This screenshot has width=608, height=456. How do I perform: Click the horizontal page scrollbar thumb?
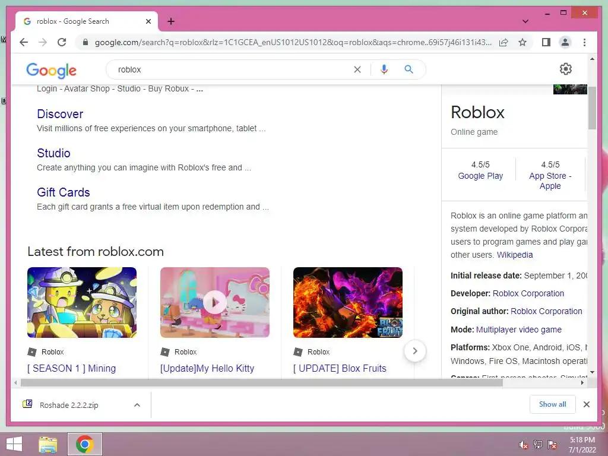click(x=262, y=383)
